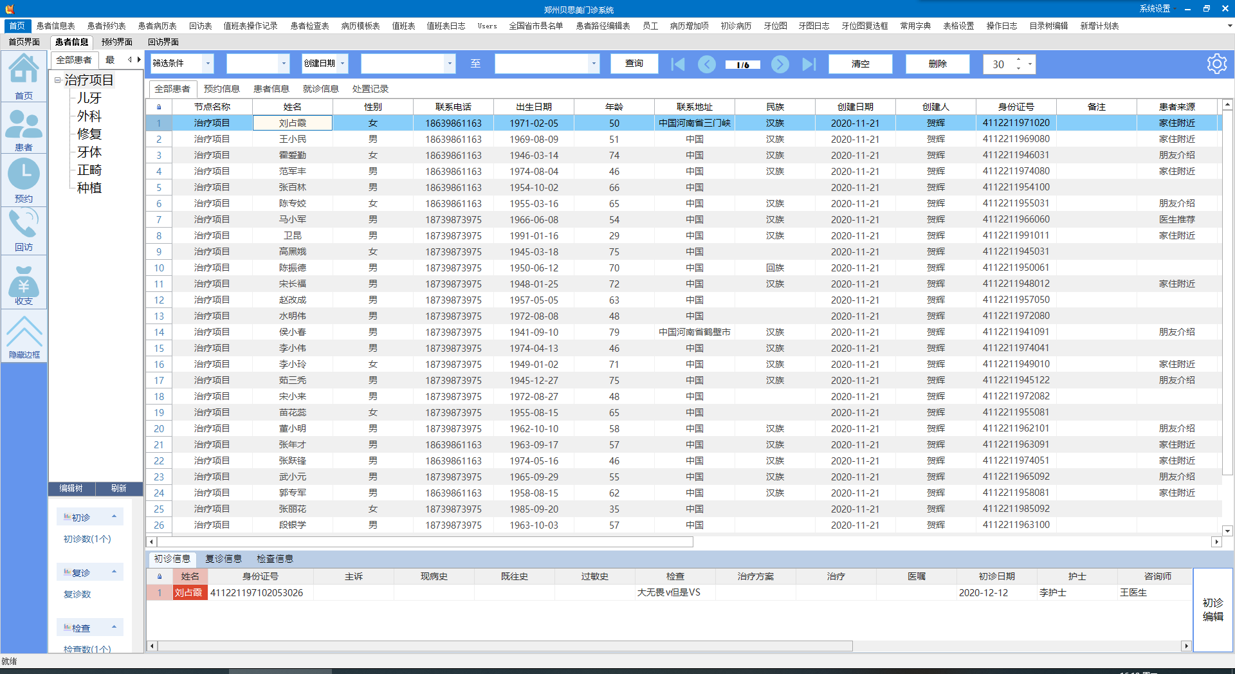Viewport: 1235px width, 674px height.
Task: Open the 收支 money bag icon
Action: 24,284
